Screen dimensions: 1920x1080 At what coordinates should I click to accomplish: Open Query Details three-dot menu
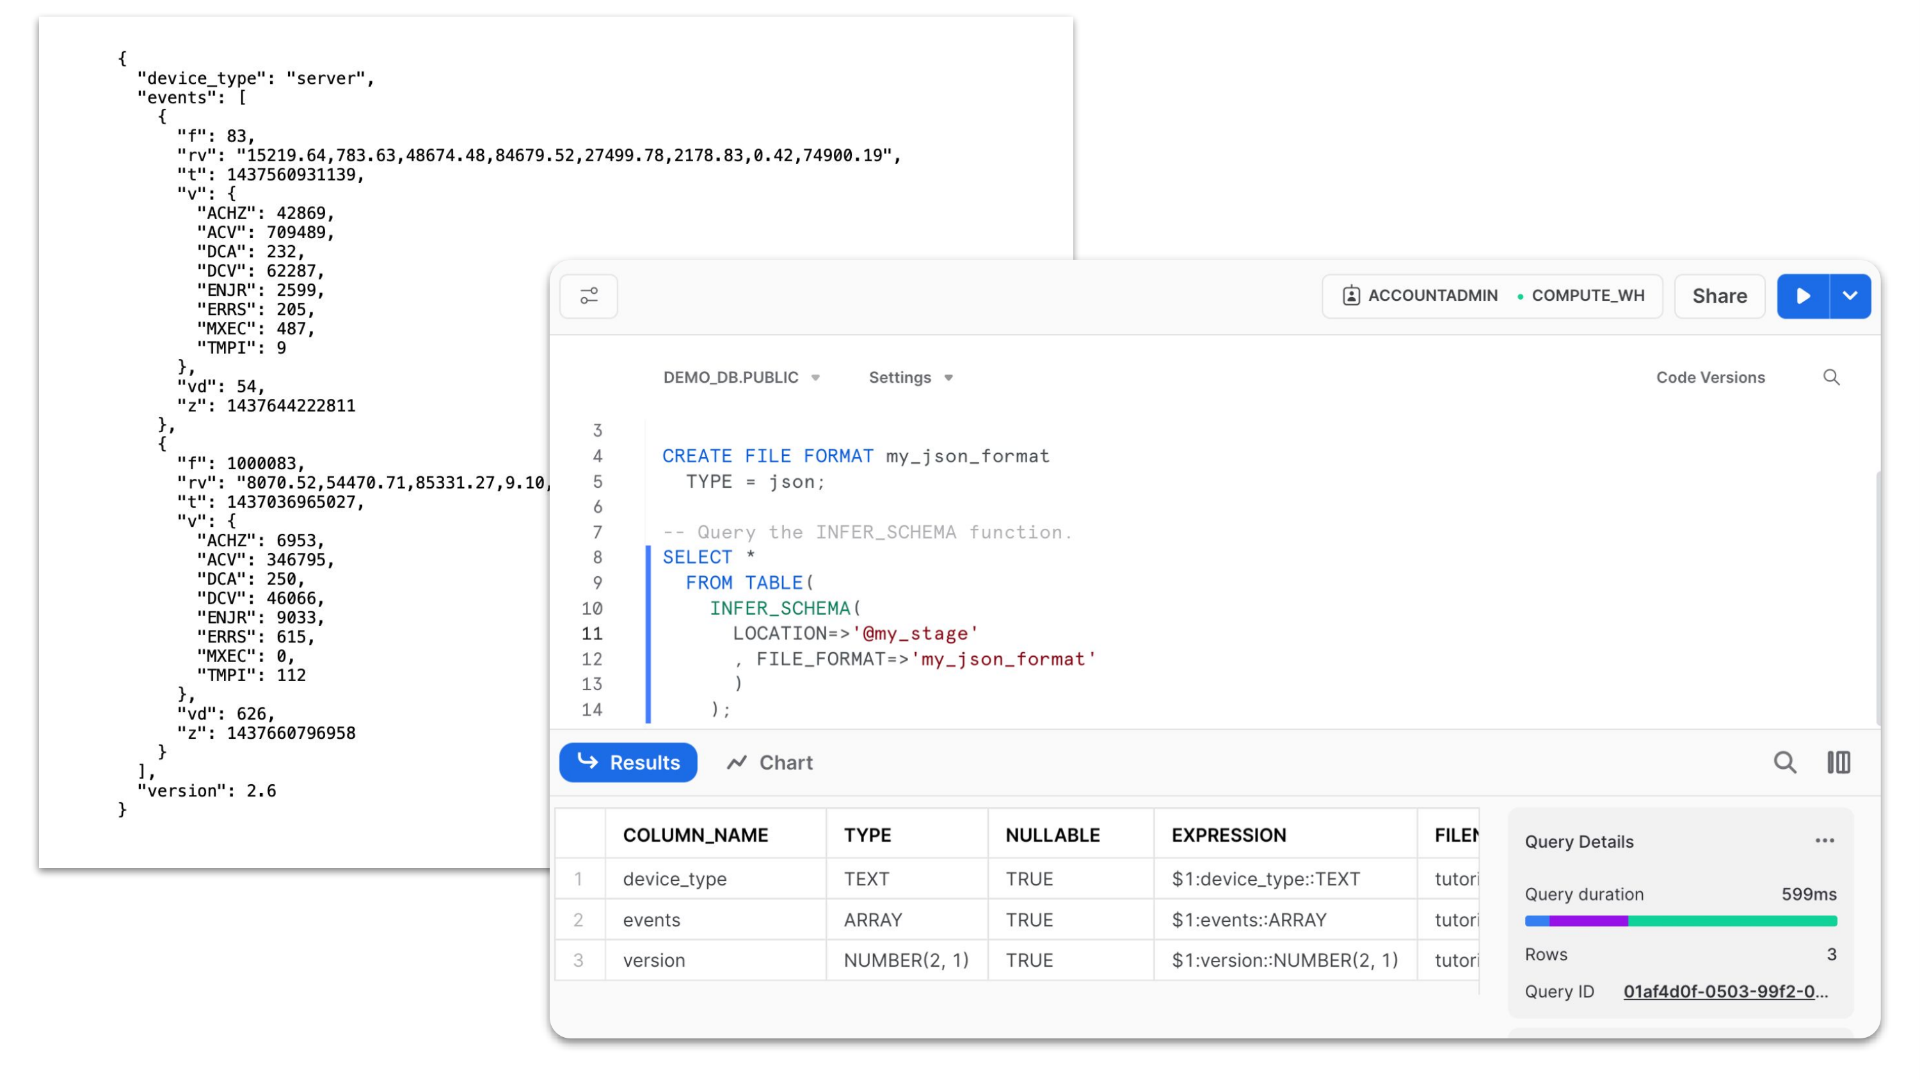pyautogui.click(x=1824, y=841)
